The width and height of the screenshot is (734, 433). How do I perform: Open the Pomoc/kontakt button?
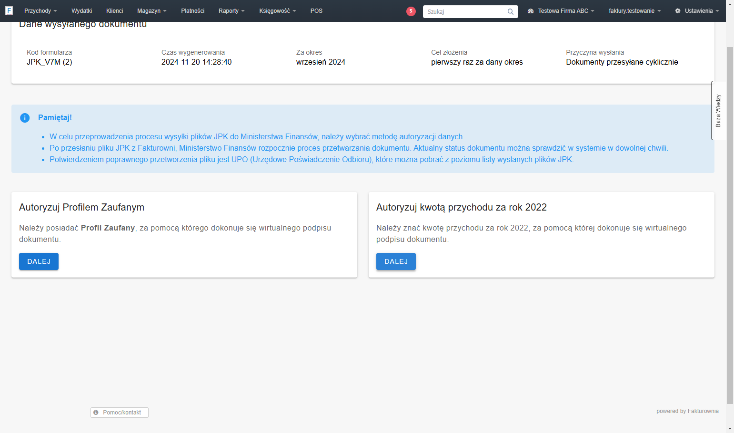pyautogui.click(x=120, y=413)
